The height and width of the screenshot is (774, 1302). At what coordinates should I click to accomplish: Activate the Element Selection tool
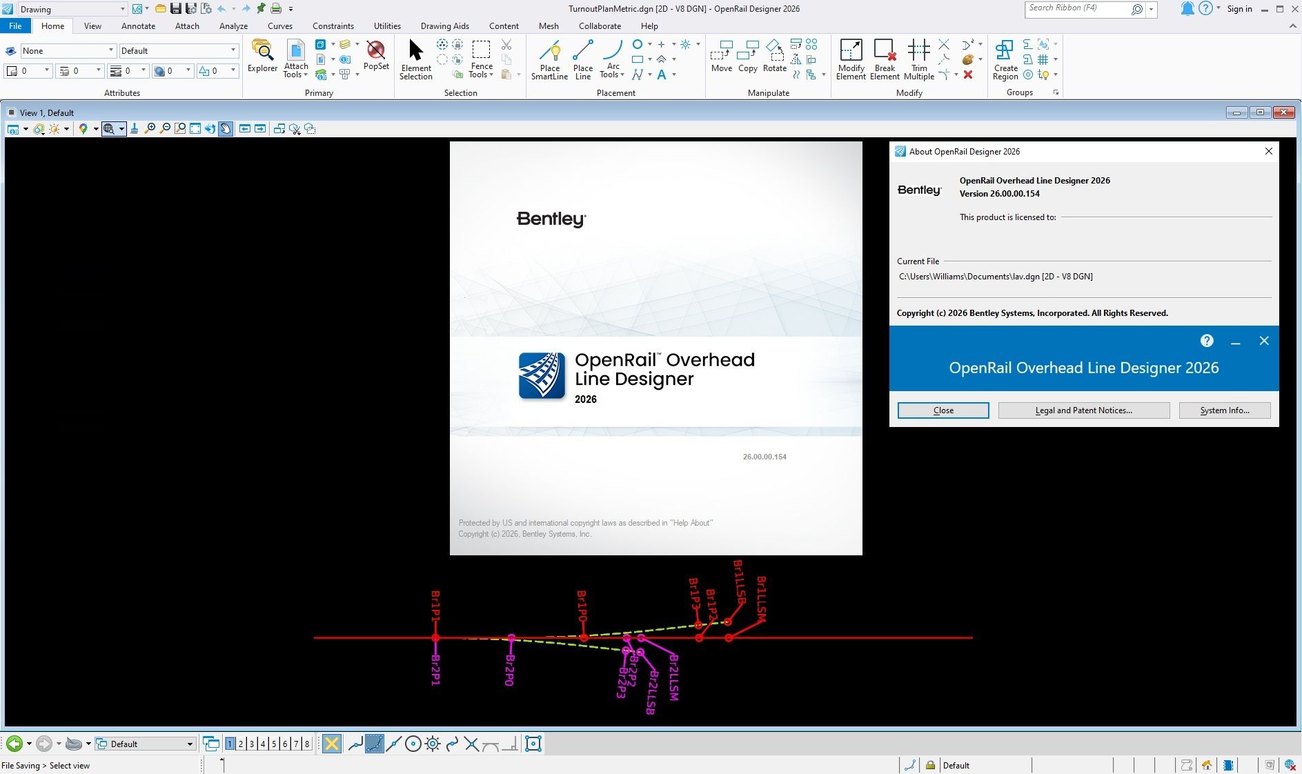415,59
